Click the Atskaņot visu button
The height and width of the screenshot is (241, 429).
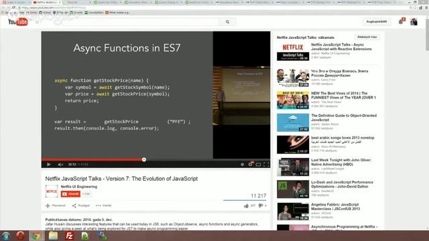(367, 37)
